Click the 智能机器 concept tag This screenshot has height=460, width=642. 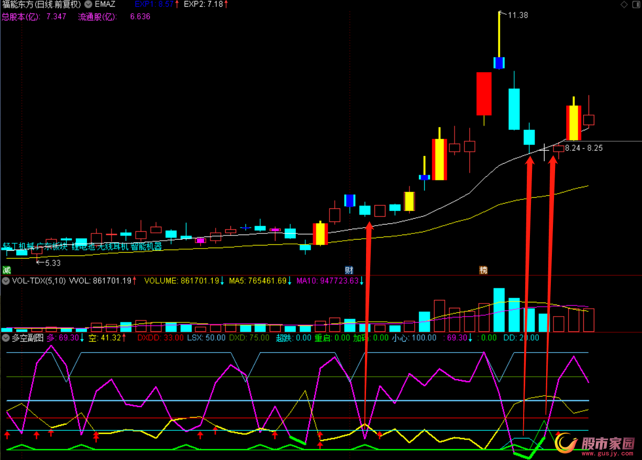146,246
